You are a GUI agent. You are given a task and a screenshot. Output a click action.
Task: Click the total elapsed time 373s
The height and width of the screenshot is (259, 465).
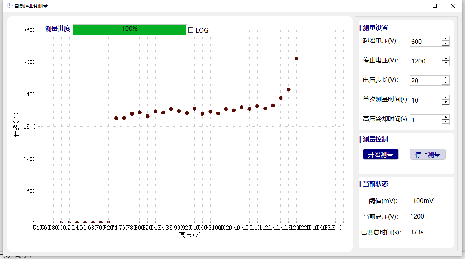(417, 232)
